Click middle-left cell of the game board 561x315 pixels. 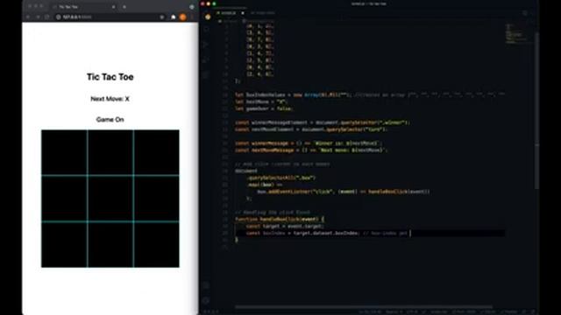[x=64, y=199]
